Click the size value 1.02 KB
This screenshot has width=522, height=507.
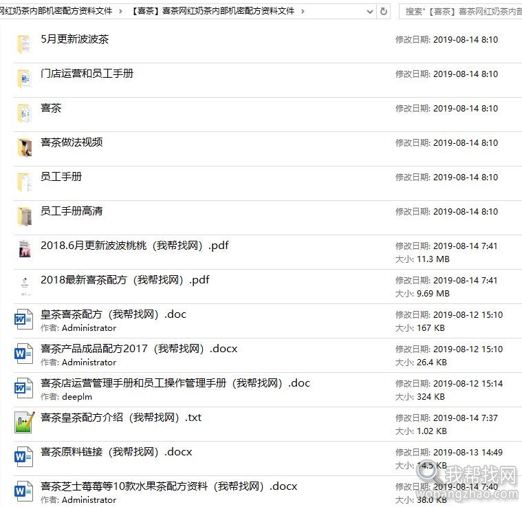coord(432,431)
